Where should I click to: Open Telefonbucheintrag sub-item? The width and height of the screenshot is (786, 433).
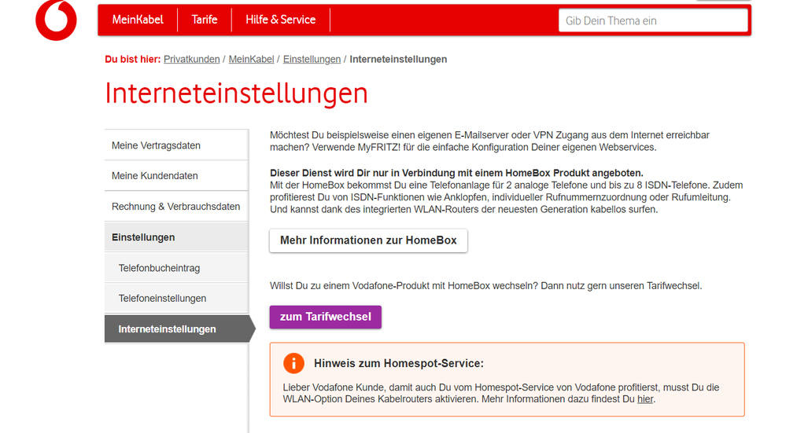point(176,268)
